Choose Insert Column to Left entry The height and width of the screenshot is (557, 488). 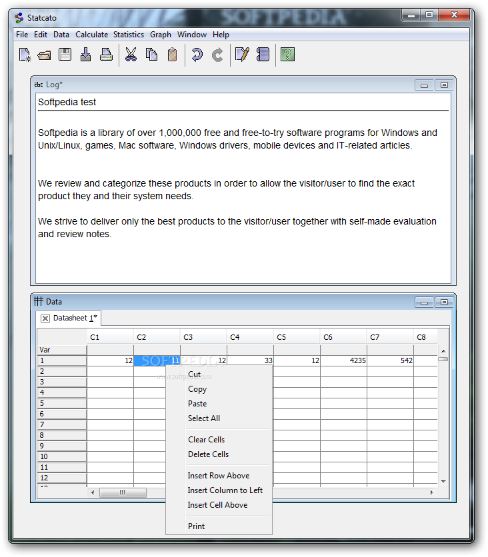coord(219,490)
